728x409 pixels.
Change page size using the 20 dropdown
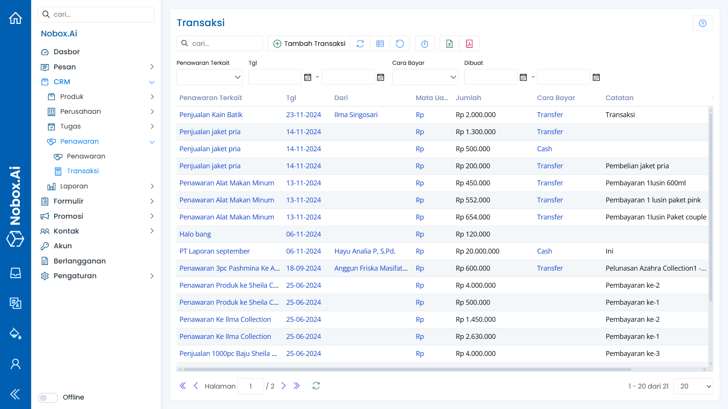click(x=693, y=386)
